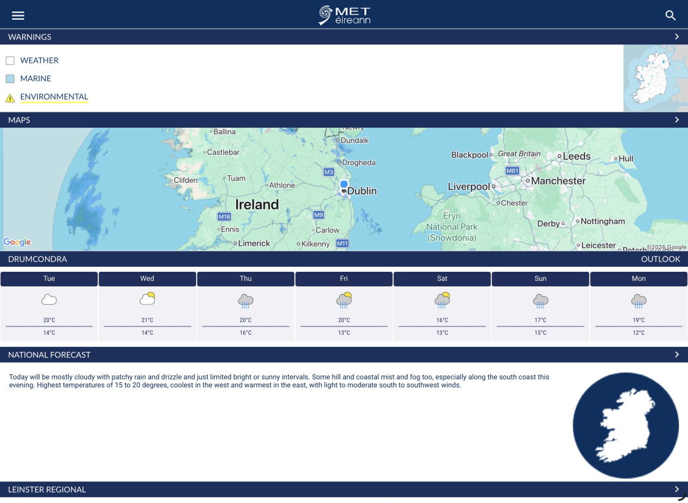Screen dimensions: 688x503
Task: Click Monday's rain cloud icon
Action: [x=639, y=301]
